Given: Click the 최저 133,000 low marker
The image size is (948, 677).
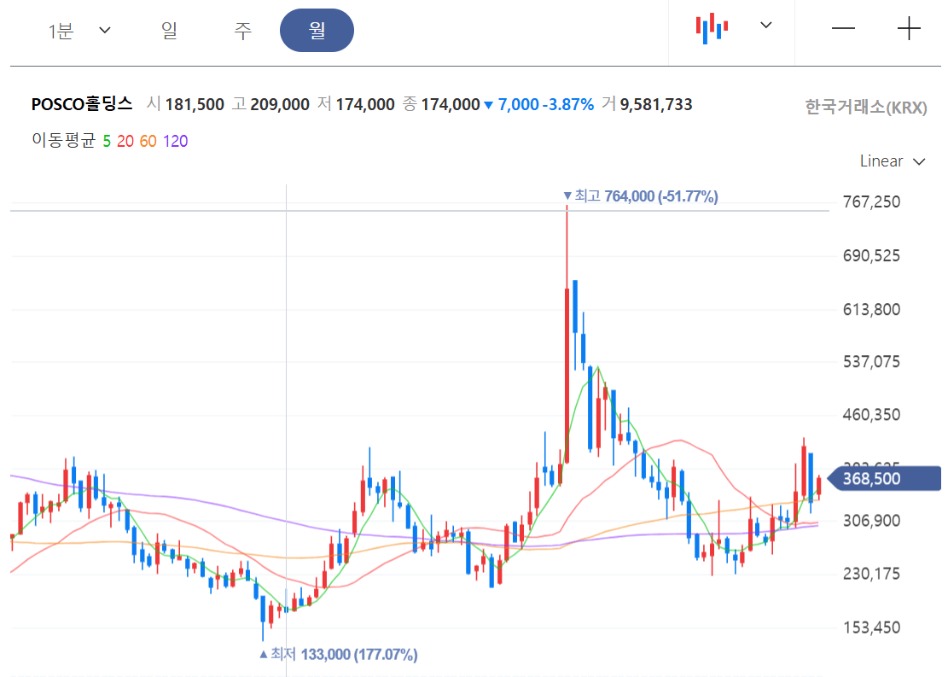Looking at the screenshot, I should (339, 654).
